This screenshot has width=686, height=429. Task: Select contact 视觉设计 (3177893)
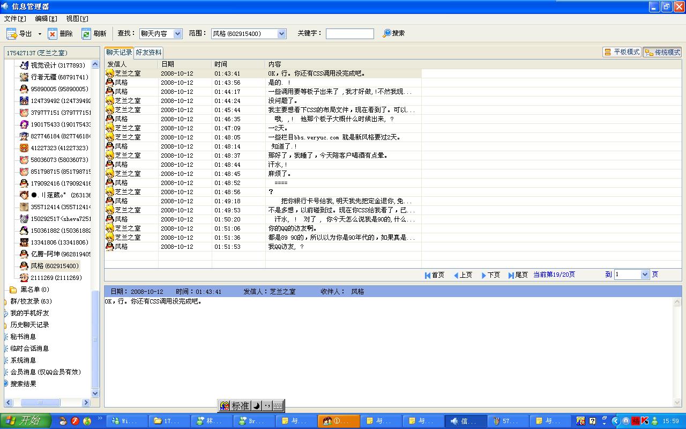[57, 65]
